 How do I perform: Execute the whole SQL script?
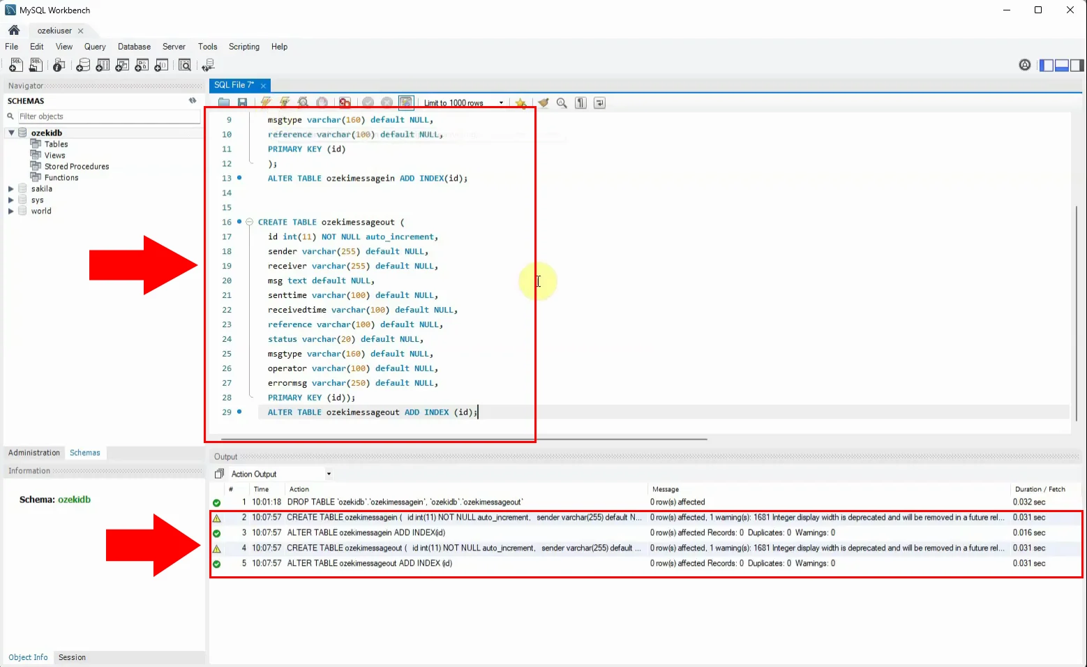click(x=266, y=103)
